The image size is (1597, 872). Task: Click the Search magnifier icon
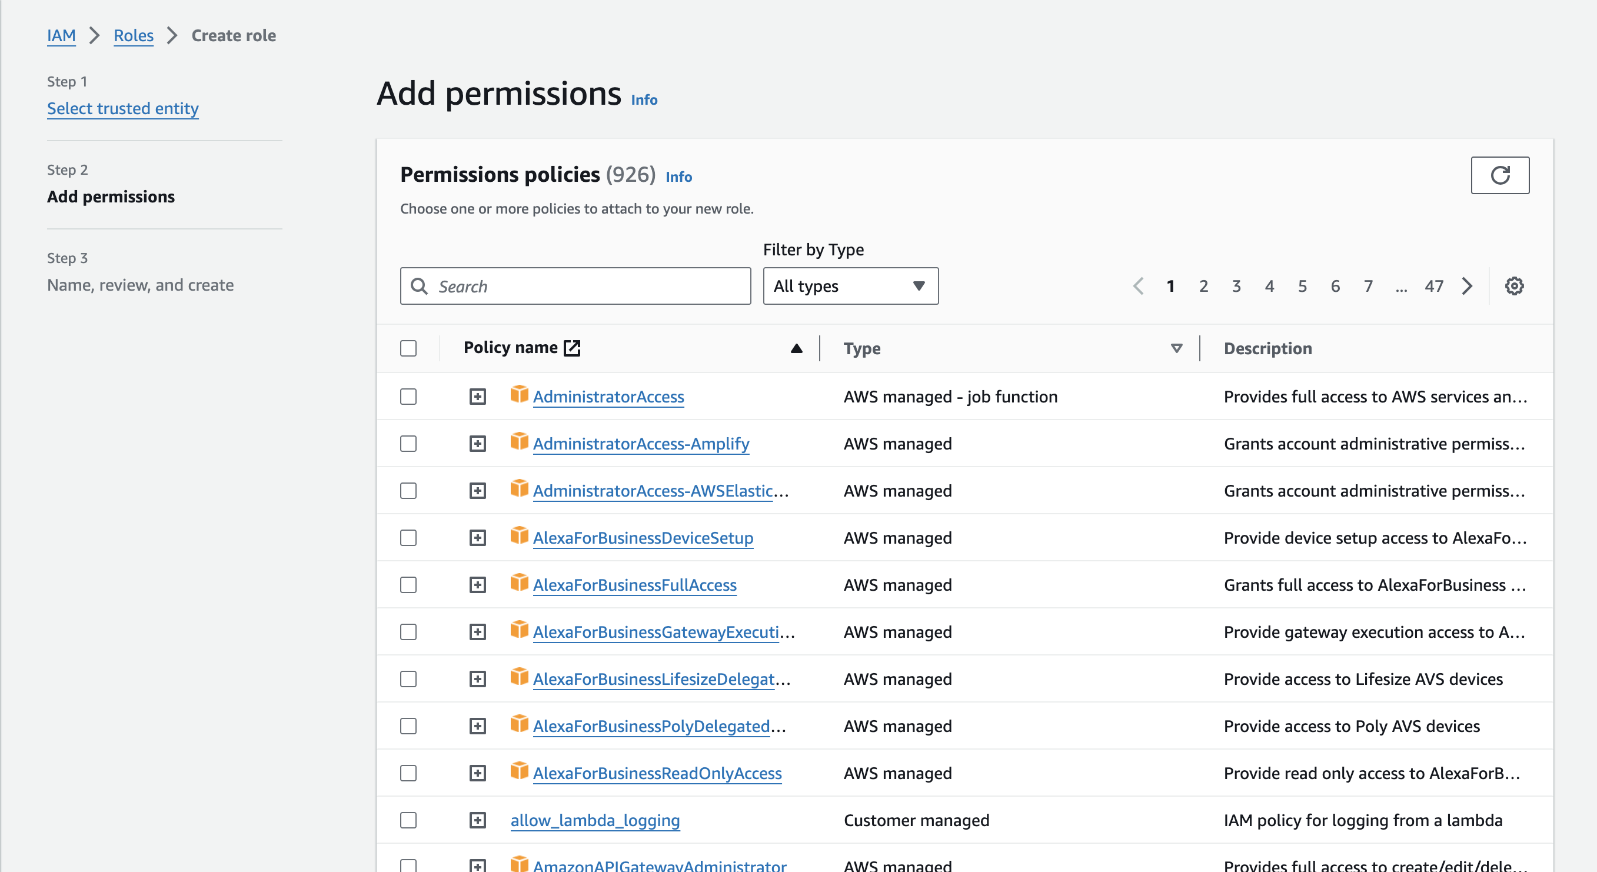click(420, 286)
